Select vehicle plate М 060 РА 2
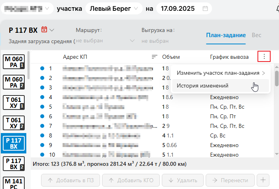The width and height of the screenshot is (279, 189). [14, 82]
